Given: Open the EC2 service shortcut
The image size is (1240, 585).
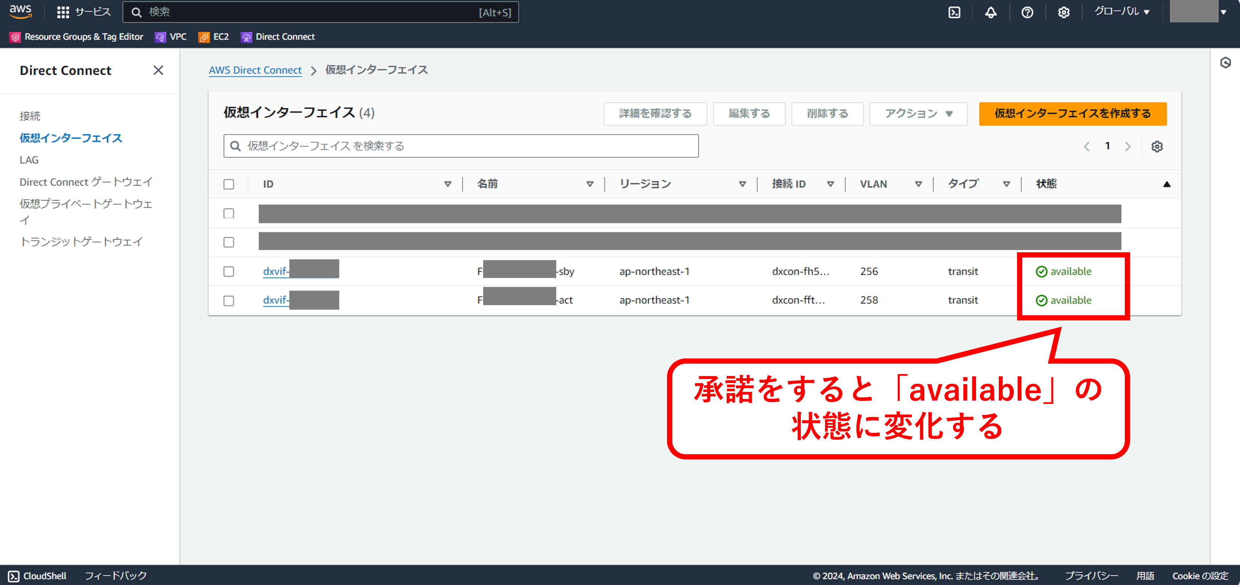Looking at the screenshot, I should [213, 37].
